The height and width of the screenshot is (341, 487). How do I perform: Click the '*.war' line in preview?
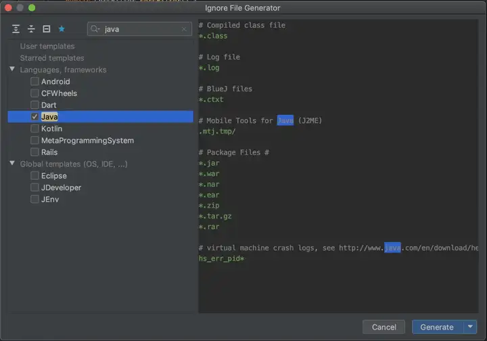click(x=209, y=174)
